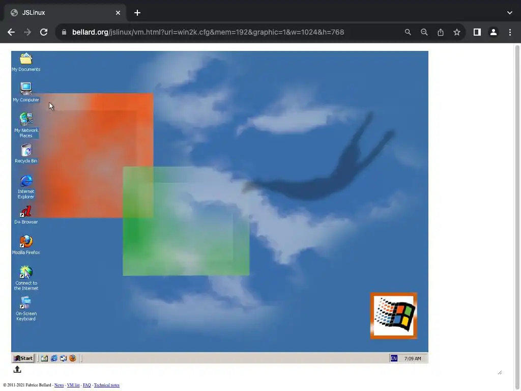Open the News link in footer
This screenshot has height=391, width=521.
[59, 385]
